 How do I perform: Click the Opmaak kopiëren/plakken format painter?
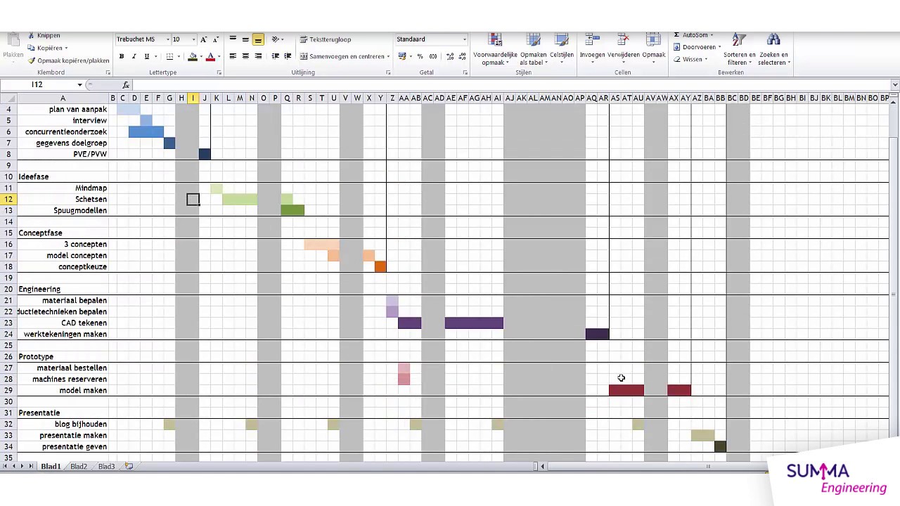tap(68, 60)
